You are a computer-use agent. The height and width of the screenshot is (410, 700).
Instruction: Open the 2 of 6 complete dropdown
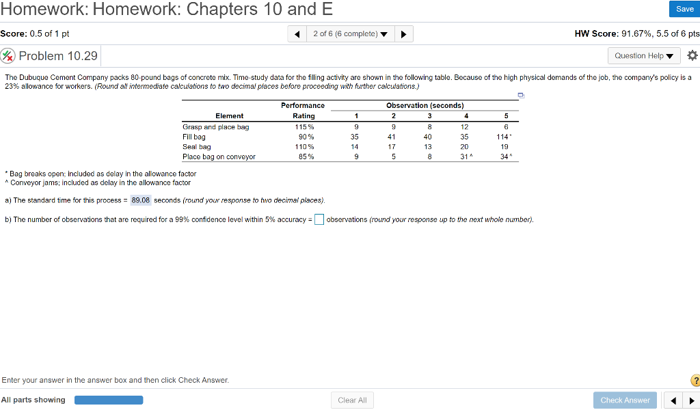pyautogui.click(x=350, y=33)
